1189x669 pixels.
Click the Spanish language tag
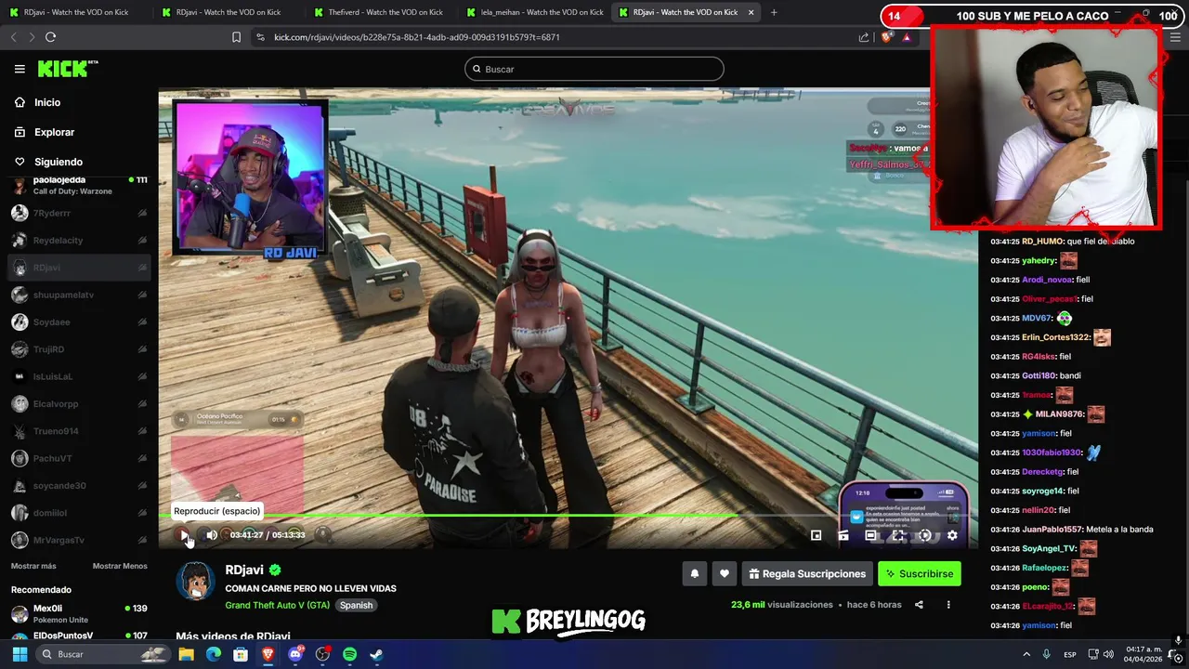(356, 605)
